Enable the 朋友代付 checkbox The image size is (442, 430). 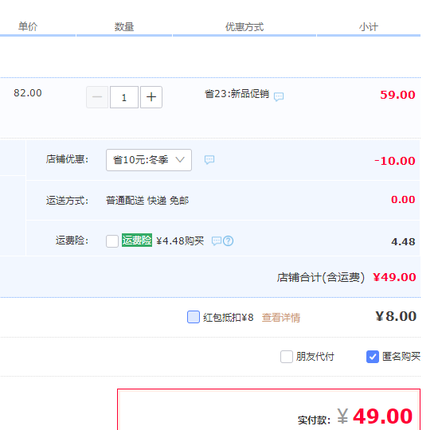tap(287, 357)
